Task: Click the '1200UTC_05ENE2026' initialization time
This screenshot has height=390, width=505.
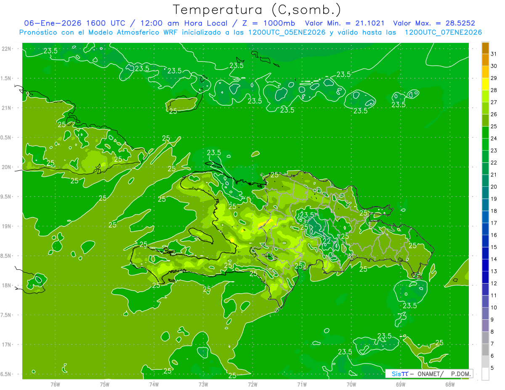Action: [287, 32]
